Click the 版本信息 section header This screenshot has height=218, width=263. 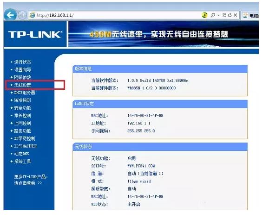coord(160,69)
